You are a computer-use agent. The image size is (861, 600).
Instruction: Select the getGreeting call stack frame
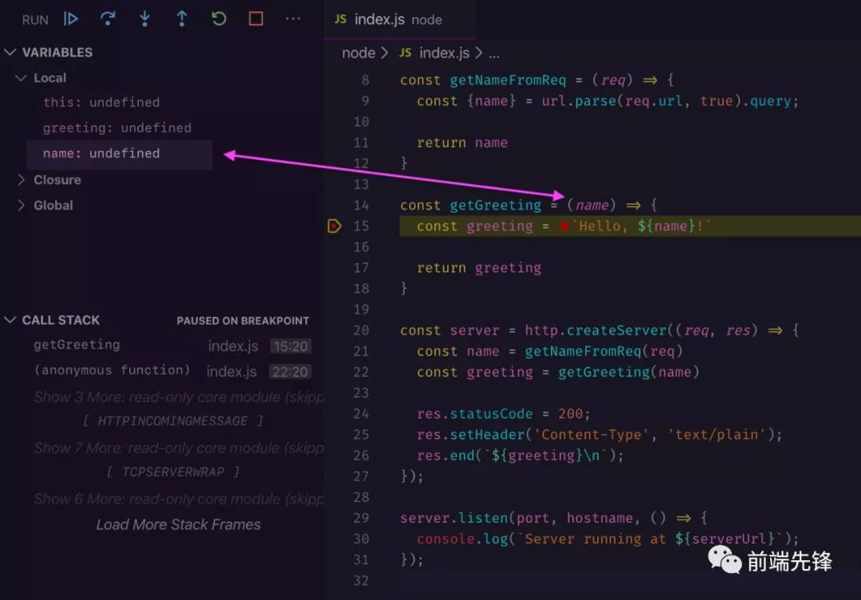77,344
